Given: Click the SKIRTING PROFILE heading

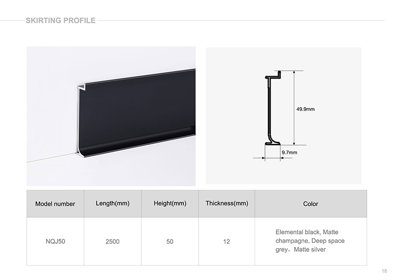Looking at the screenshot, I should 61,20.
